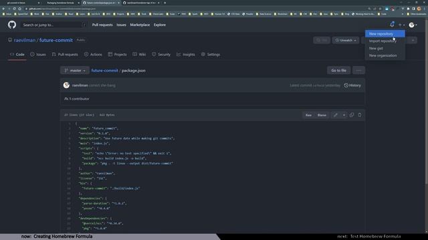Switch to the Code tab

click(17, 55)
